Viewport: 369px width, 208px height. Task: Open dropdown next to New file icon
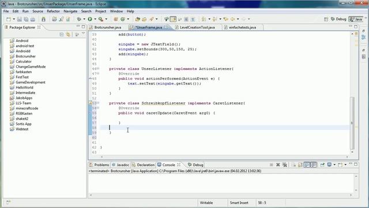pyautogui.click(x=14, y=19)
